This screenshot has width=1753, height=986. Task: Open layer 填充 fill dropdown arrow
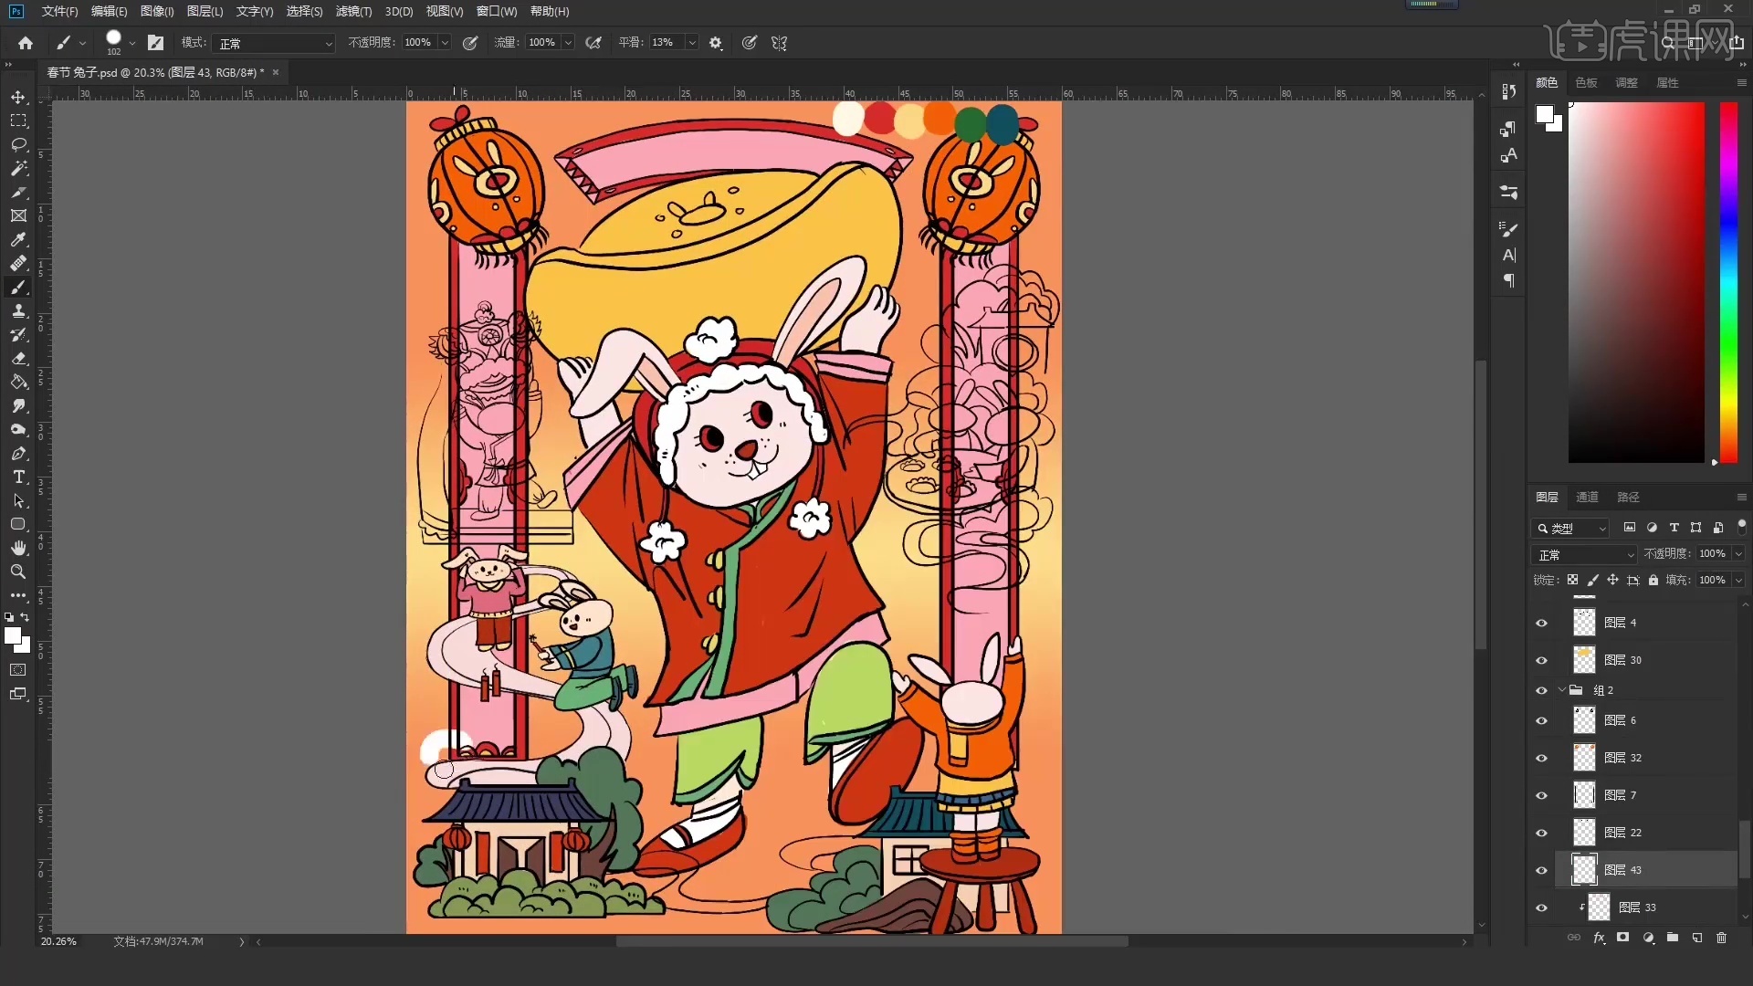tap(1738, 580)
